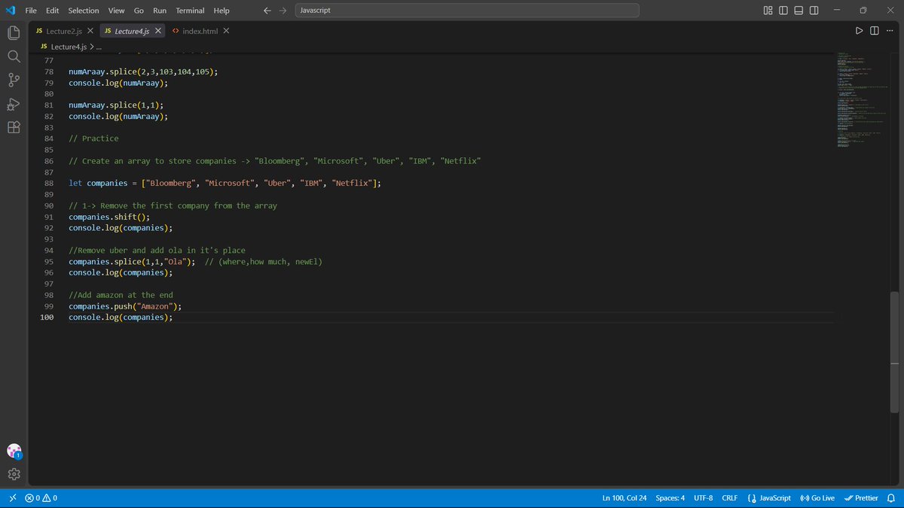Click the UTF-8 encoding selector
The width and height of the screenshot is (904, 508).
click(703, 498)
